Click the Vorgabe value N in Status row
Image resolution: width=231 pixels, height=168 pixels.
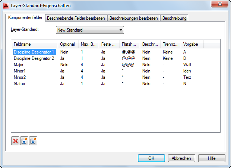pyautogui.click(x=185, y=84)
